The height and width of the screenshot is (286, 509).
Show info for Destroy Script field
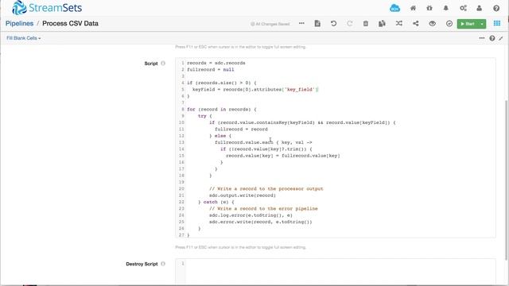(x=163, y=264)
